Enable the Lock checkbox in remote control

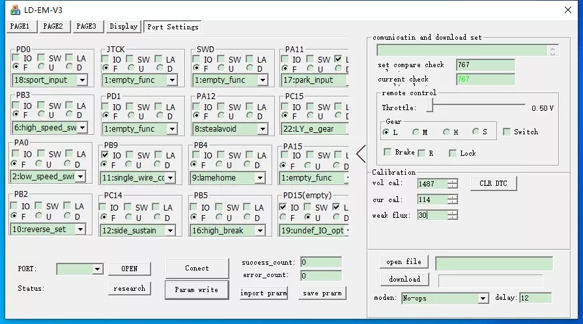(453, 153)
